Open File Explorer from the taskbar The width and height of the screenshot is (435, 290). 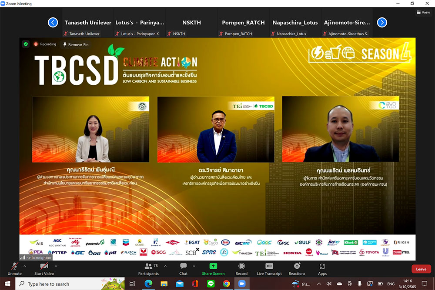[x=164, y=283]
